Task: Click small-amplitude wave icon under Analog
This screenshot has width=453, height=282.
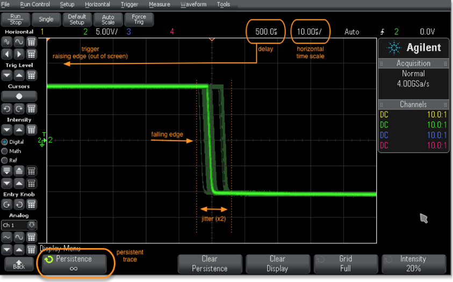Action: 6,237
